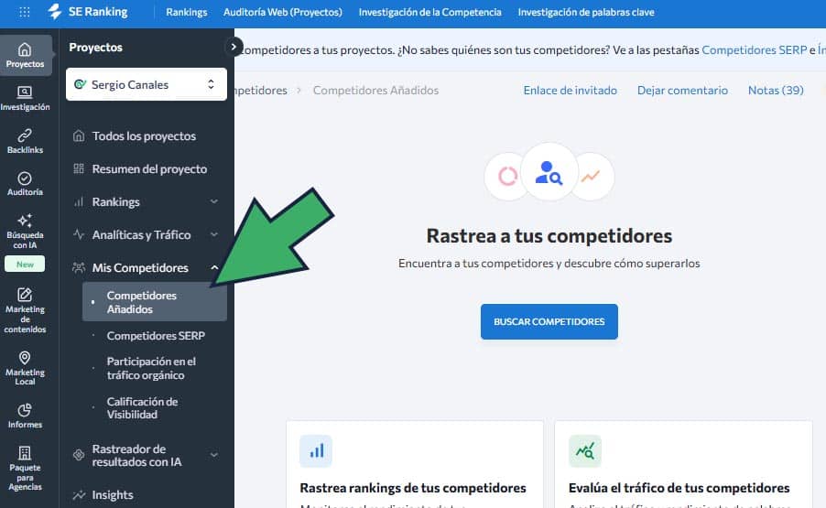
Task: Open the Informes chart icon
Action: tap(25, 410)
